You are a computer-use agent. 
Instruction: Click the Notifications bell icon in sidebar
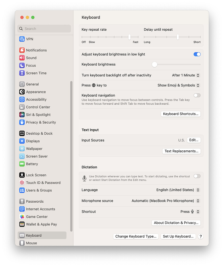pos(22,50)
